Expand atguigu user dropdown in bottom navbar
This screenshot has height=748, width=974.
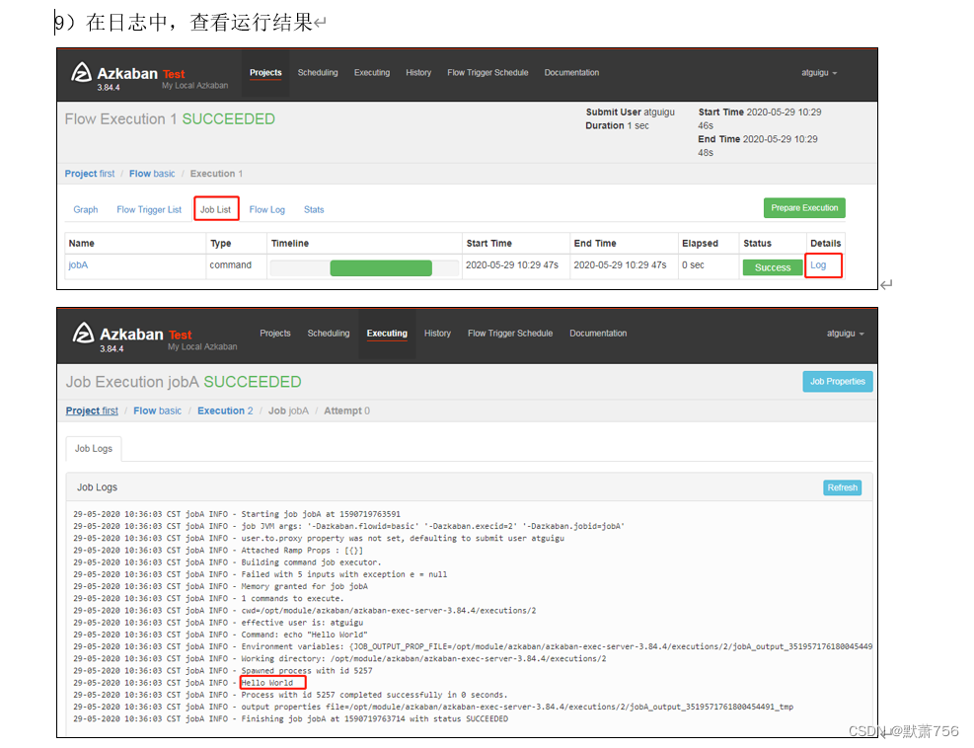(845, 334)
